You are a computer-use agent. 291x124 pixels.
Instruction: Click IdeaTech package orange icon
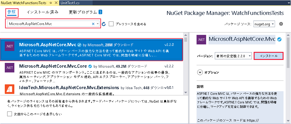(x=10, y=89)
